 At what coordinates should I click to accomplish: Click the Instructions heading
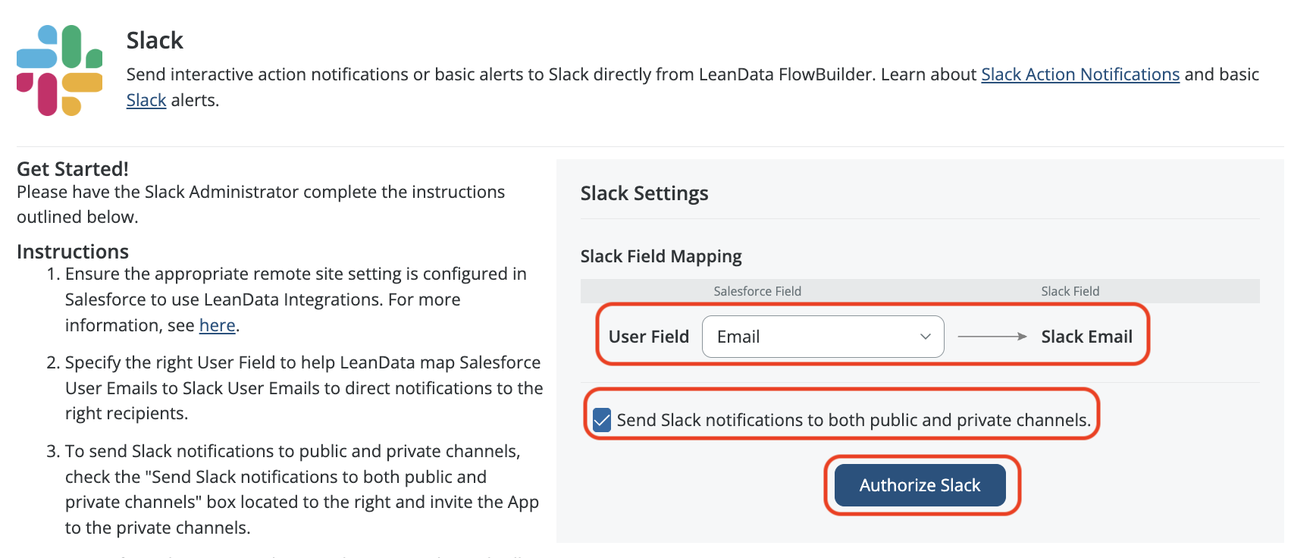click(73, 252)
